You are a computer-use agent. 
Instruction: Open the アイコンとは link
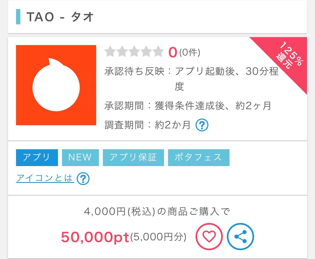pos(45,178)
